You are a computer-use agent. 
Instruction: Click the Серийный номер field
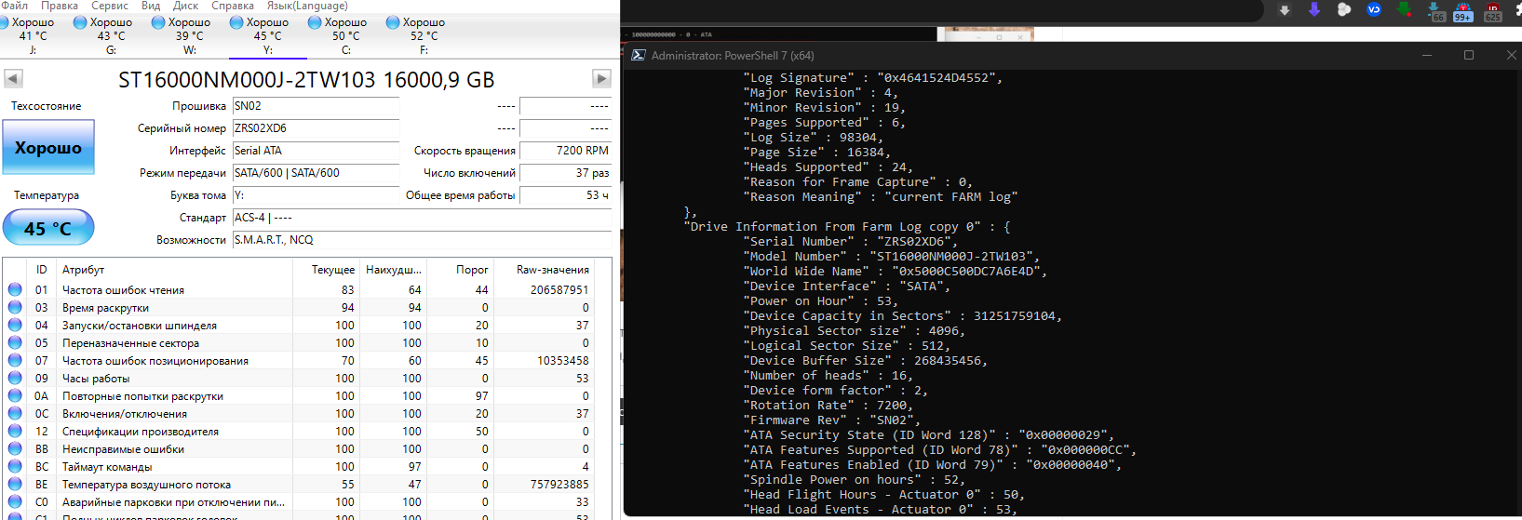coord(316,128)
